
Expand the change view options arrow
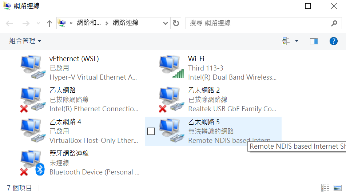tap(297, 41)
